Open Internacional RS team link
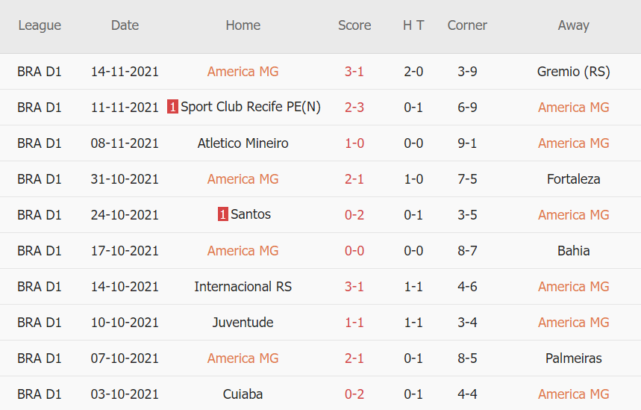This screenshot has height=410, width=641. click(243, 287)
